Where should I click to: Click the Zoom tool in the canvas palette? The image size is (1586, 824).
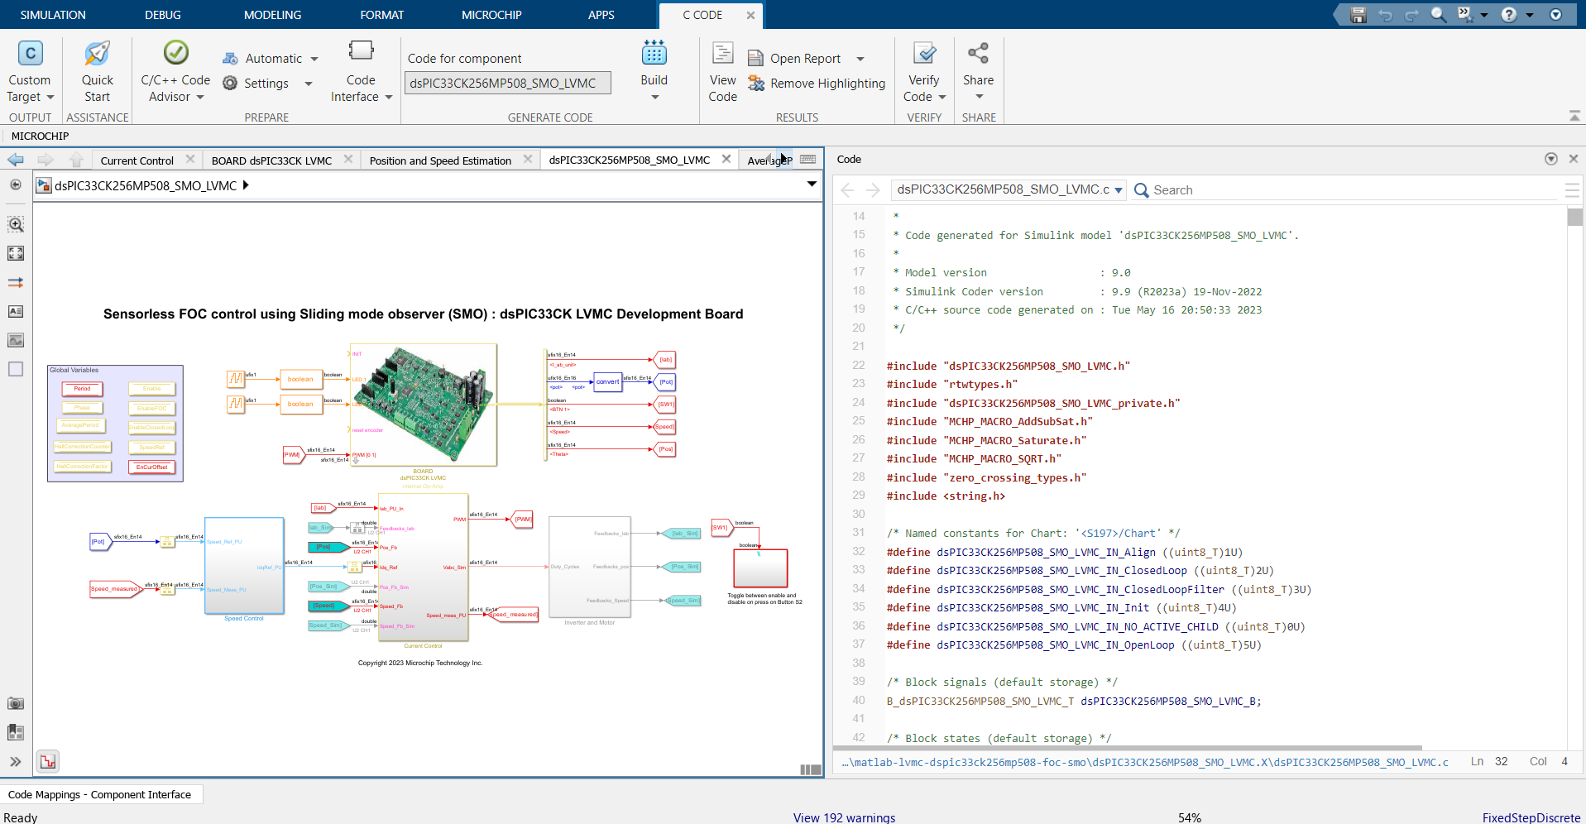point(16,224)
